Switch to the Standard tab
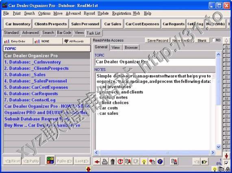Viewport: 232px width, 173px height. 11,33
